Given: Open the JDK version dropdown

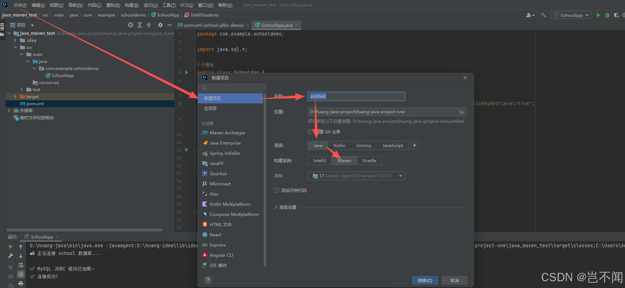Looking at the screenshot, I should [x=356, y=175].
